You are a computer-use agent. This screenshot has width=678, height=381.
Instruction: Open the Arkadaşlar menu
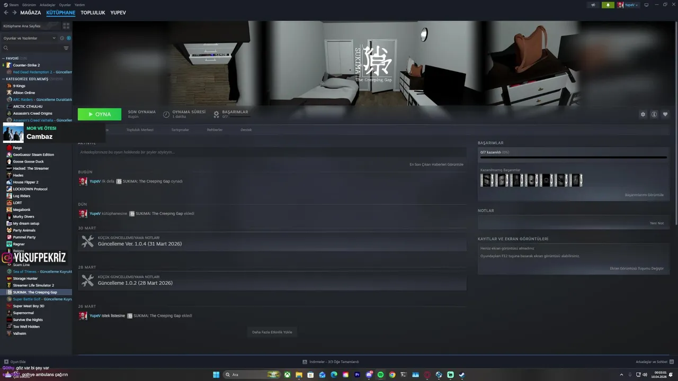pyautogui.click(x=48, y=5)
